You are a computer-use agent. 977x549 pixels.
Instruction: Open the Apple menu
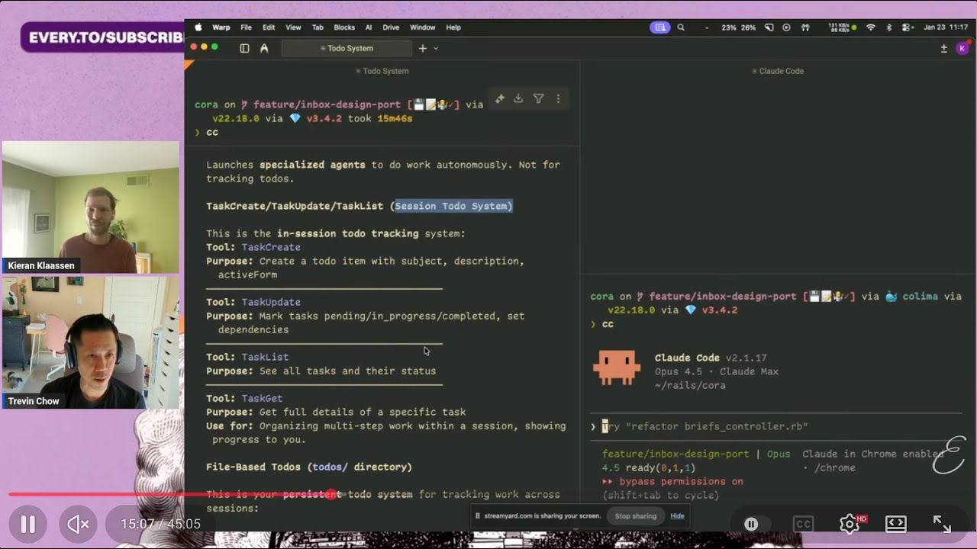tap(198, 27)
